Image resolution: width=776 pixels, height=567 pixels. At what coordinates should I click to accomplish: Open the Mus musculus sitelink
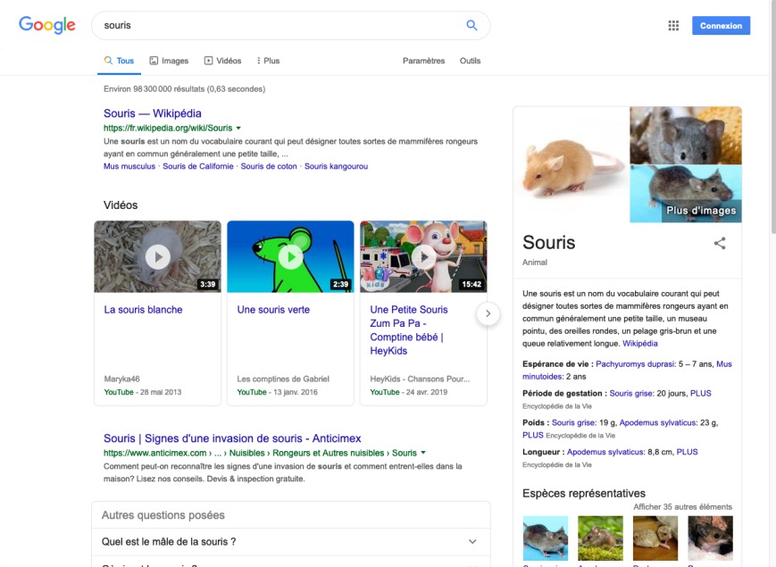(x=129, y=166)
